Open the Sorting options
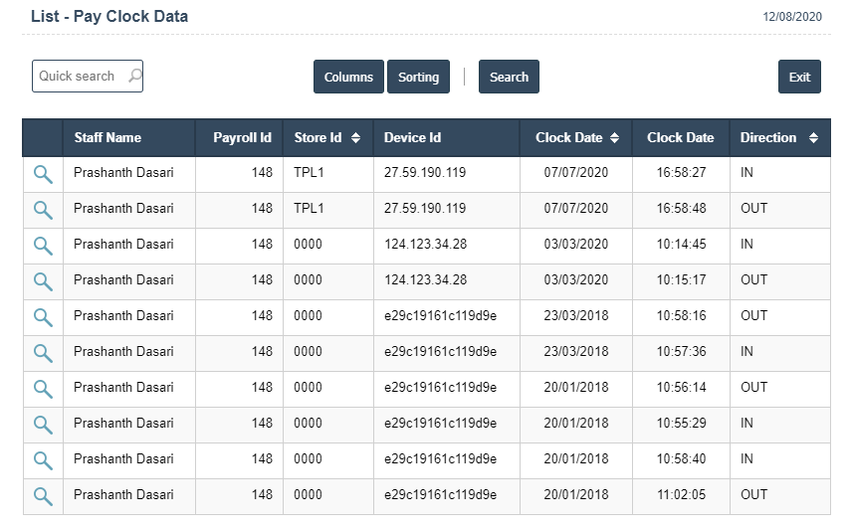Viewport: 851px width, 530px height. click(x=418, y=77)
